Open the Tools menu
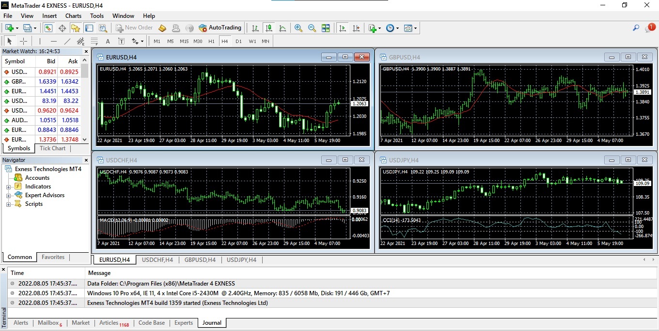Image resolution: width=659 pixels, height=331 pixels. point(97,16)
